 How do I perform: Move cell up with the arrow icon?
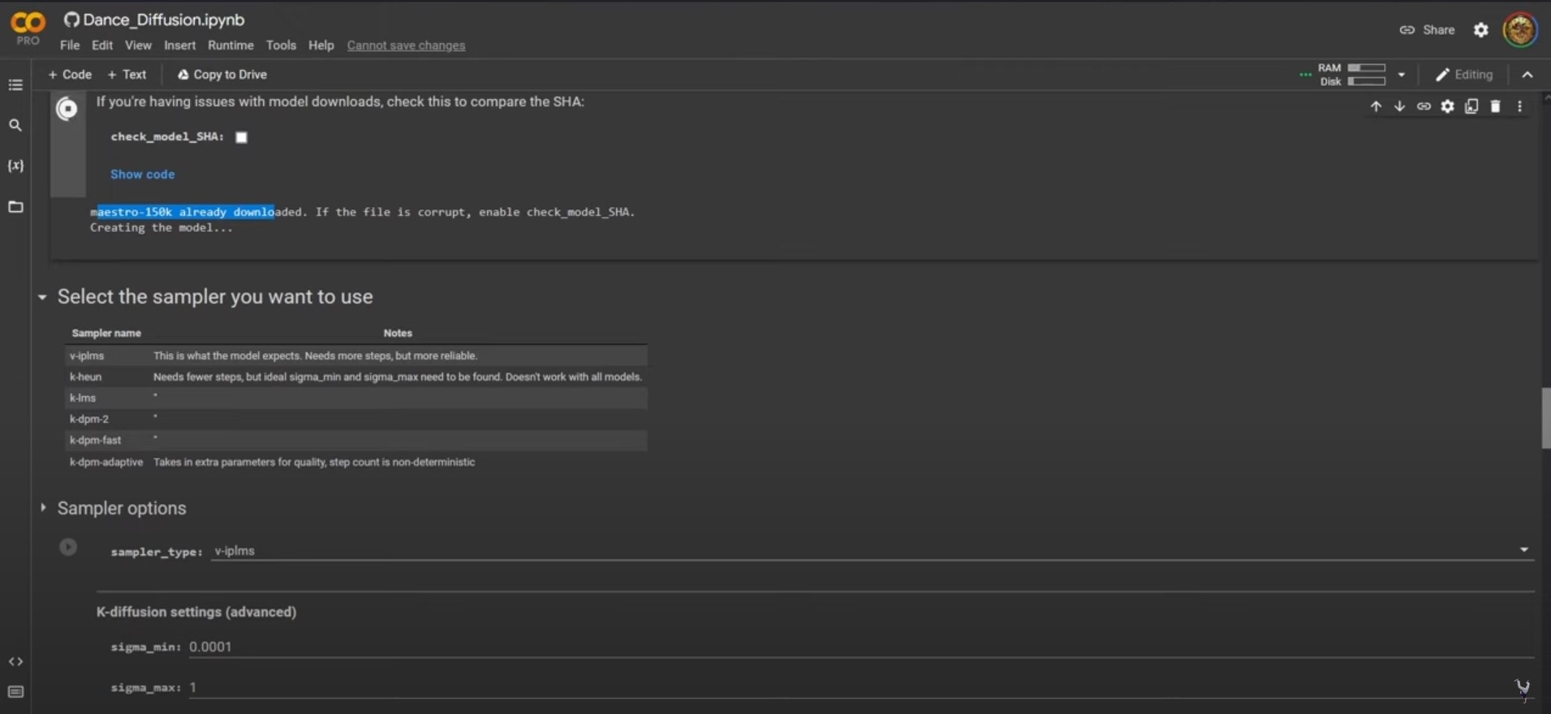[1376, 106]
